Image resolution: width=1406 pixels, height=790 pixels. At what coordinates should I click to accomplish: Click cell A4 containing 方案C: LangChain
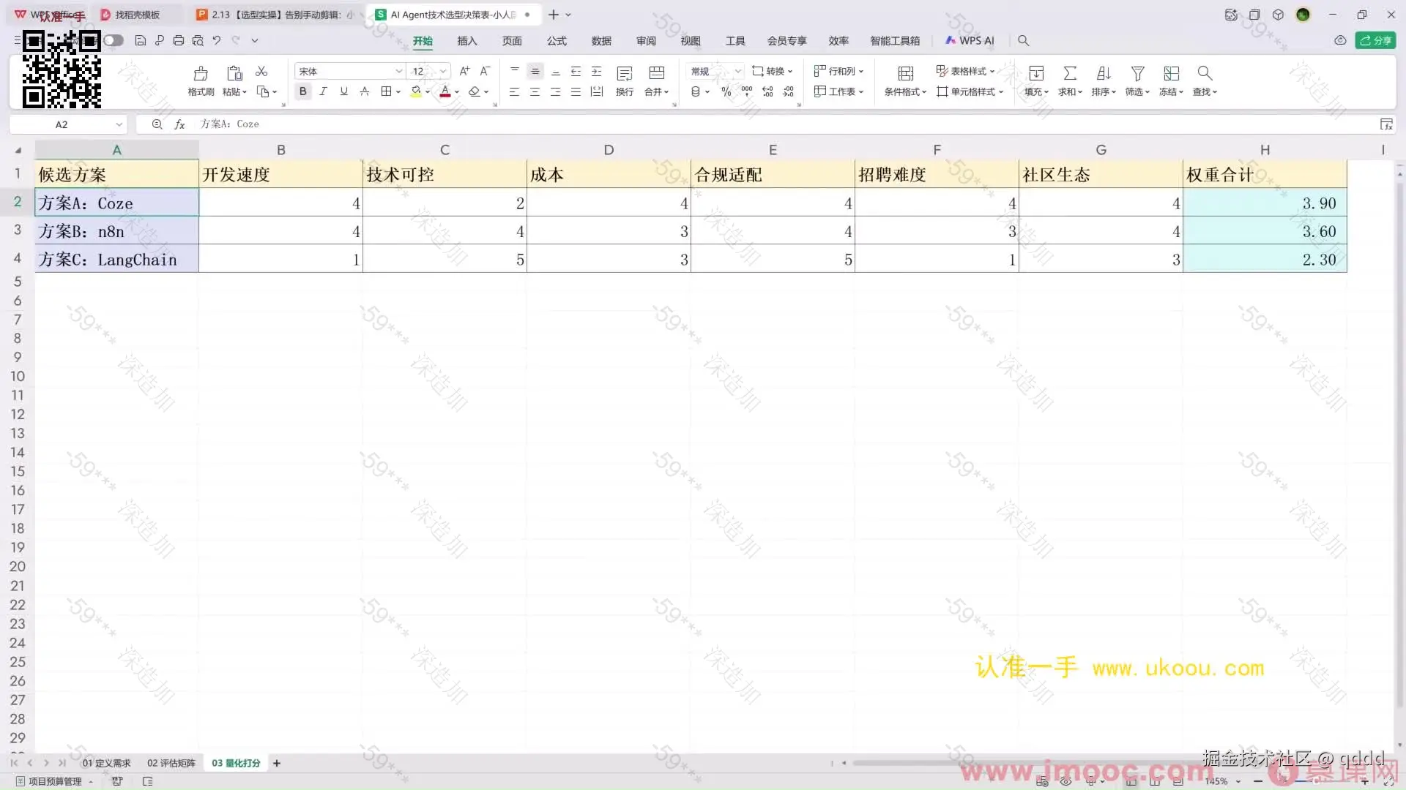pyautogui.click(x=117, y=259)
